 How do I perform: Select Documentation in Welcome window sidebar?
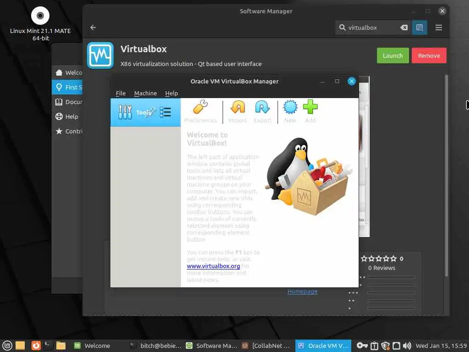coord(67,102)
